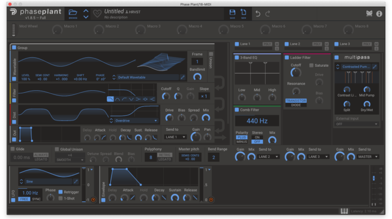Enable LFO 1-Shot checkbox
Viewport: 392px width, 219px height.
(61, 198)
